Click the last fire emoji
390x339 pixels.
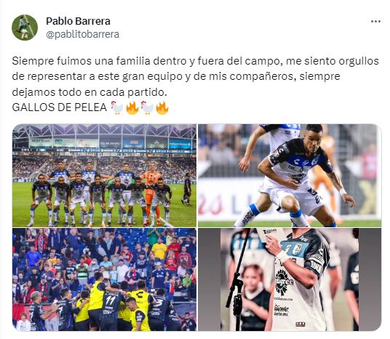[x=162, y=107]
